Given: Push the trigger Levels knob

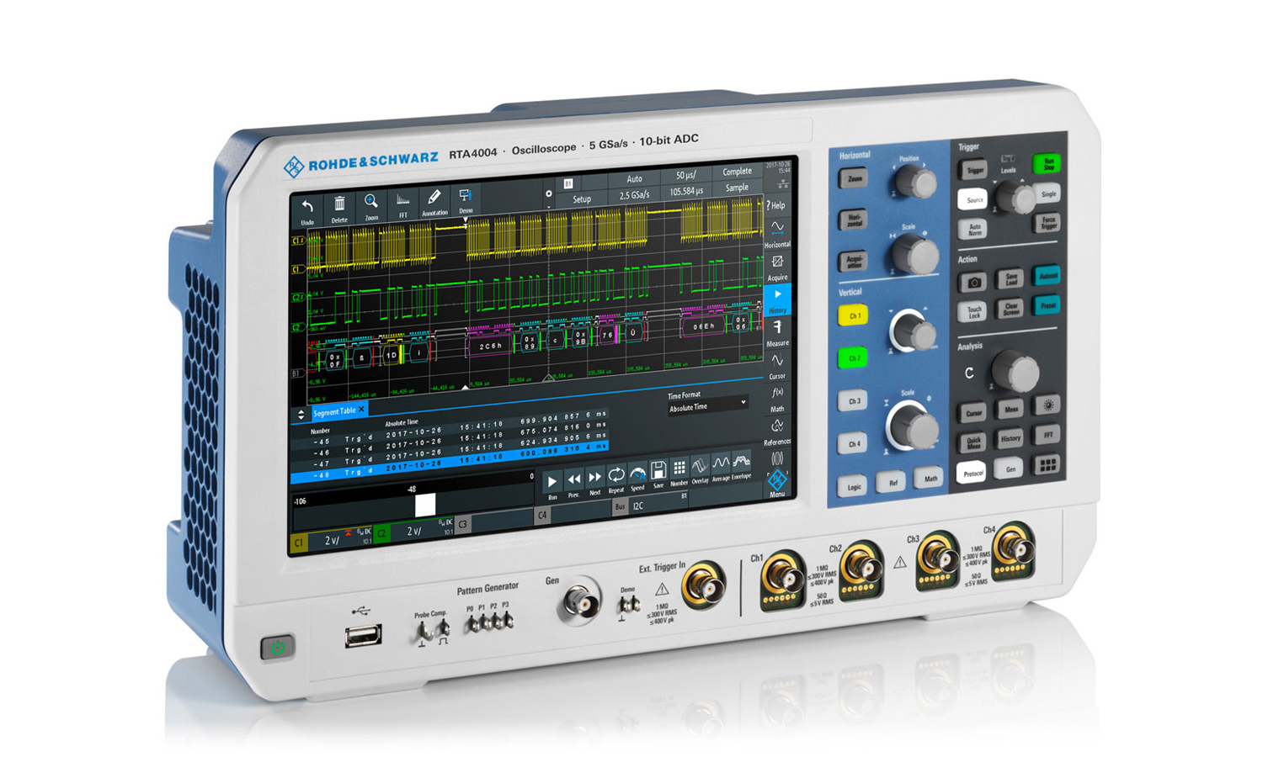Looking at the screenshot, I should tap(1015, 199).
